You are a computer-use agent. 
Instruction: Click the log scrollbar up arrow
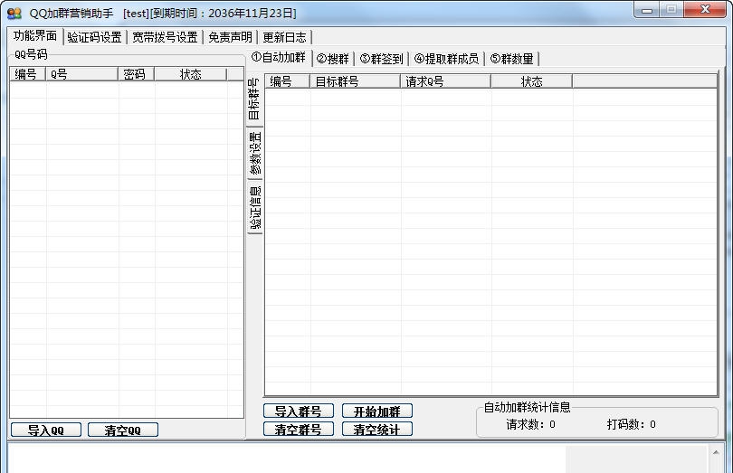716,452
